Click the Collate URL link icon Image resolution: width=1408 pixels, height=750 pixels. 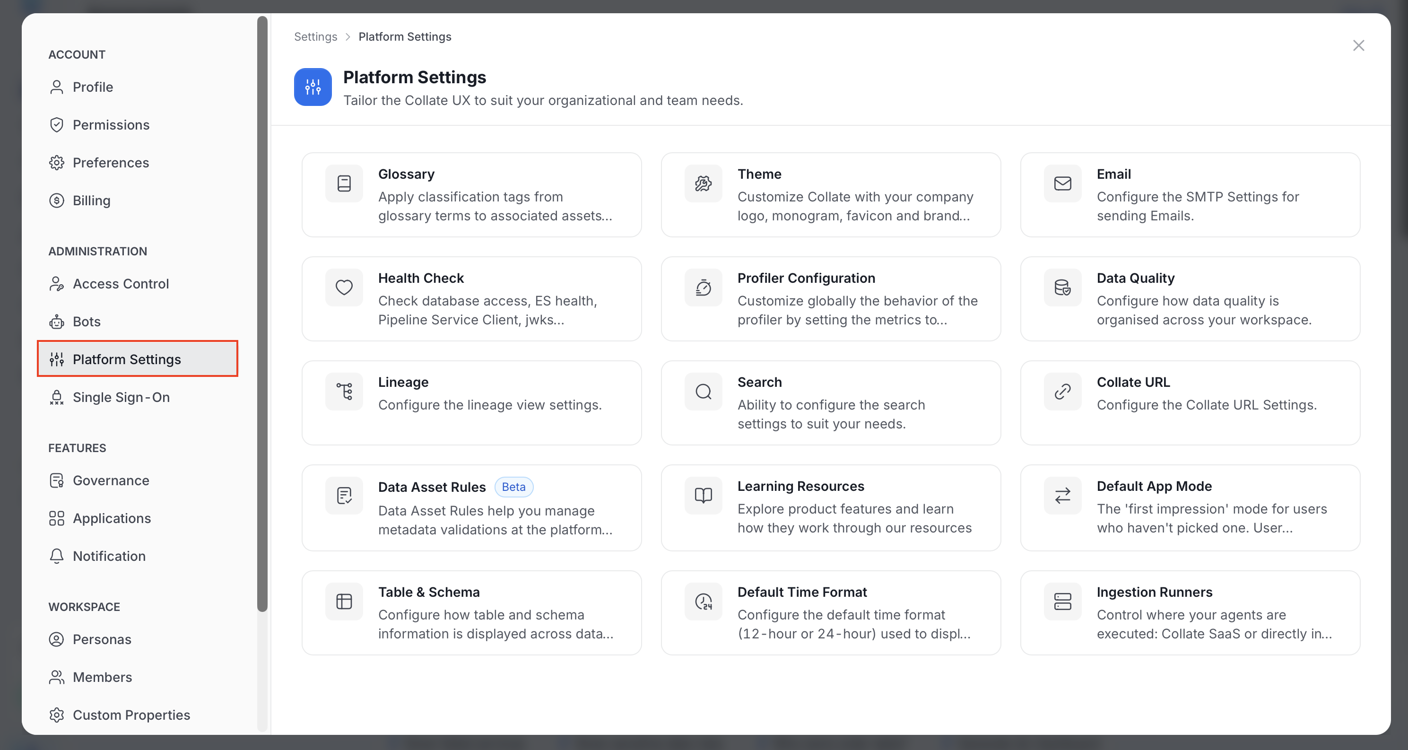coord(1062,392)
